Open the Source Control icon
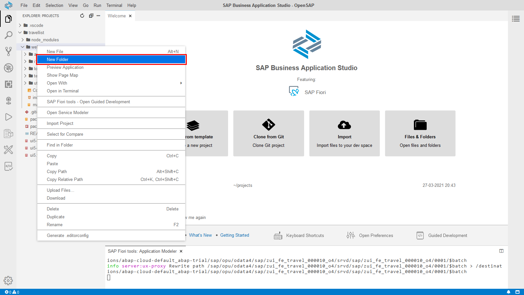Screen dimensions: 524x295 [x=9, y=51]
